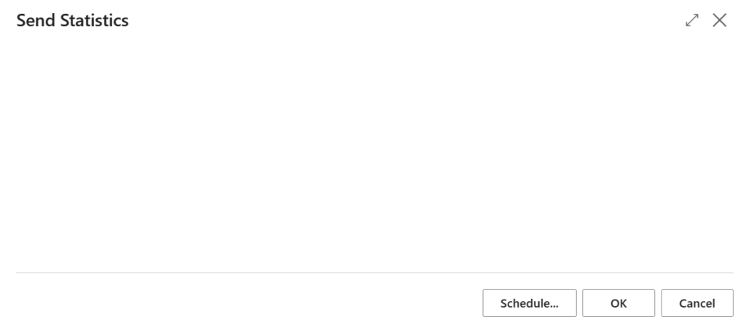Click the Cancel button next to OK
This screenshot has height=325, width=746.
click(697, 303)
